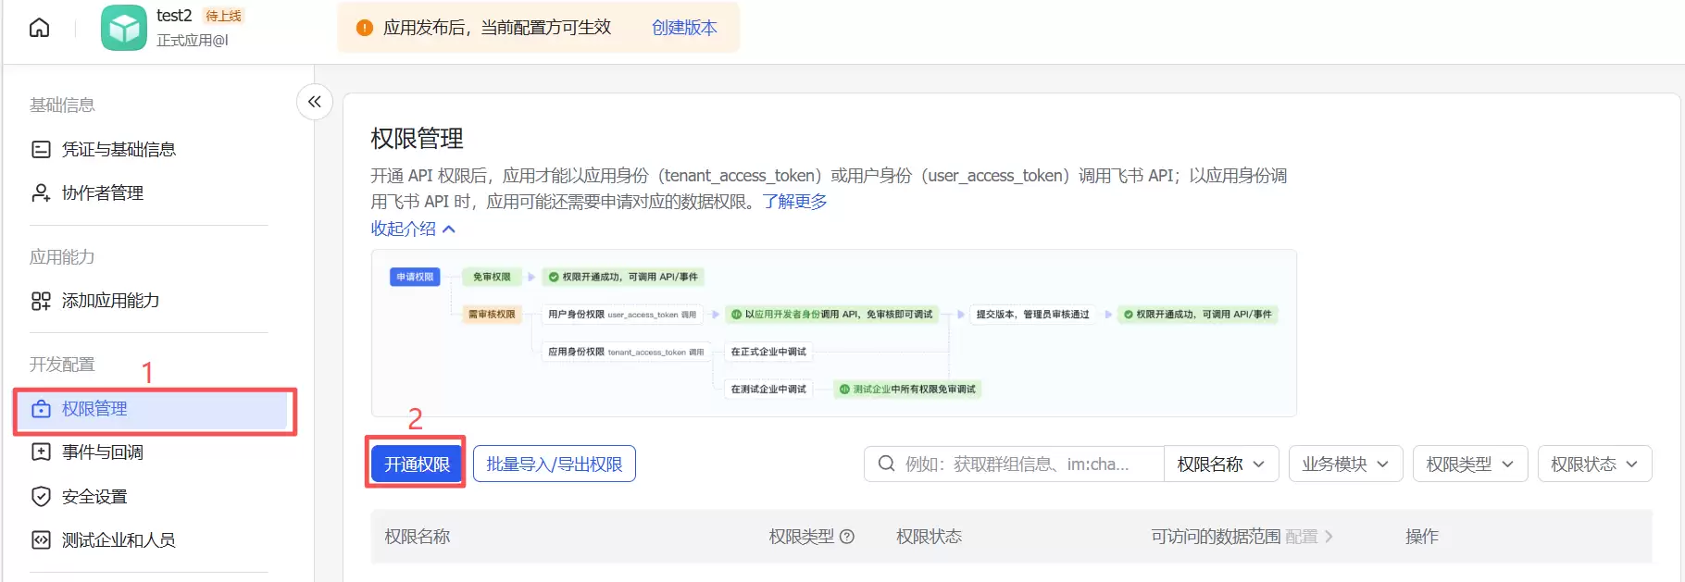The image size is (1685, 582).
Task: Click the 创建版本 link
Action: click(684, 28)
